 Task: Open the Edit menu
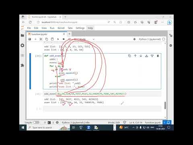pyautogui.click(x=36, y=28)
